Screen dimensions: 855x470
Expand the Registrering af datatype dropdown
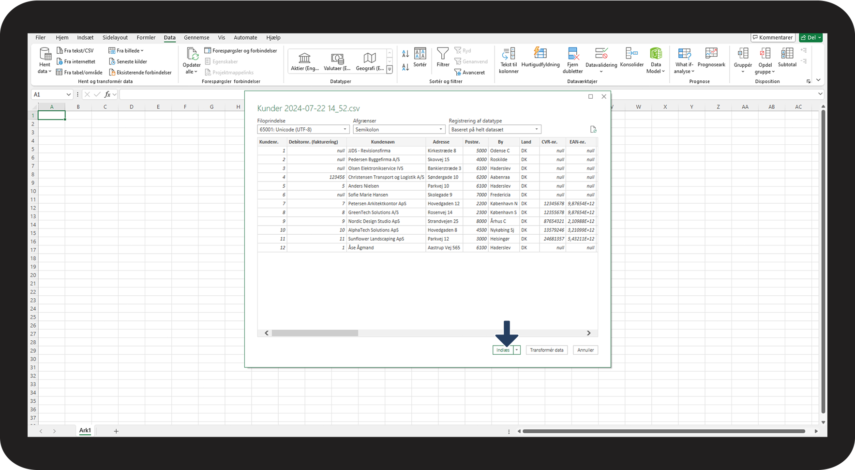(495, 129)
